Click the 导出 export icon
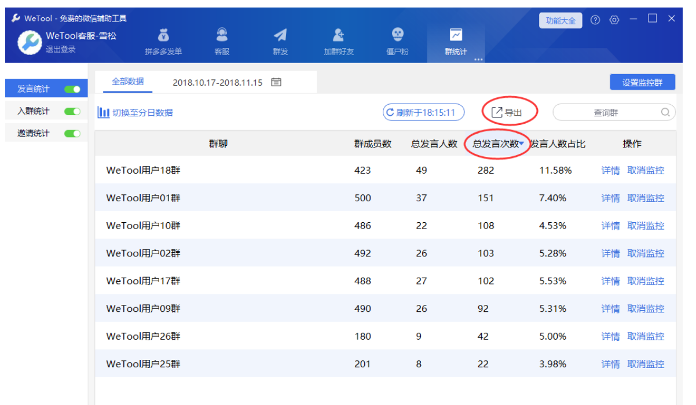Viewport: 696px width, 405px height. [x=497, y=112]
